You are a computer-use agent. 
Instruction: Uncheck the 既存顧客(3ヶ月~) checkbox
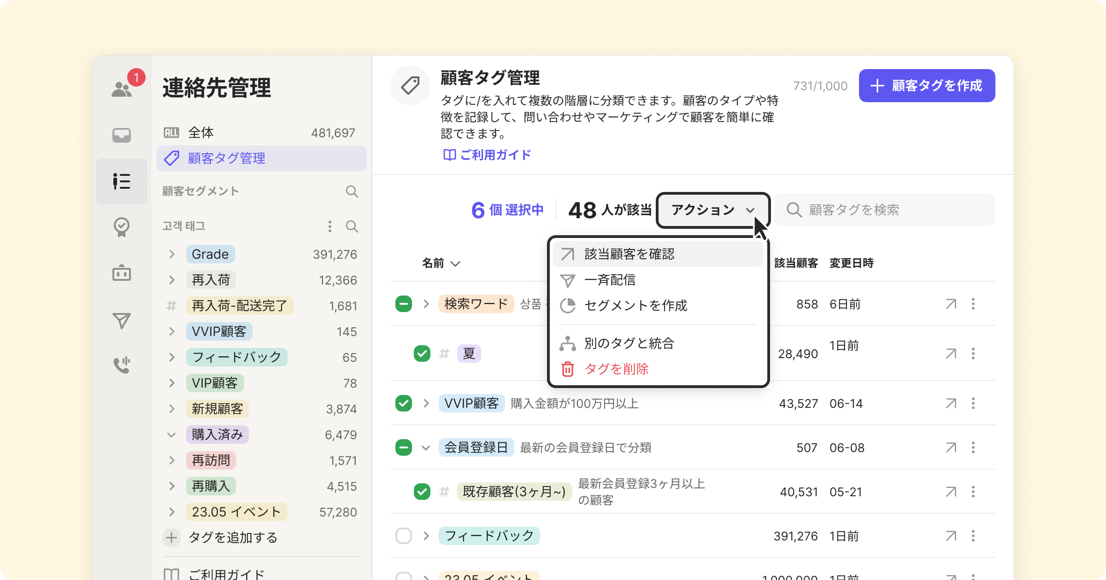click(x=422, y=492)
